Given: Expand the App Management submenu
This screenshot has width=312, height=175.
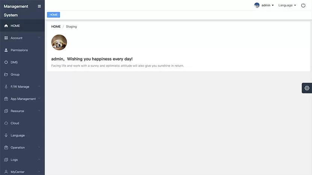Looking at the screenshot, I should click(x=22, y=99).
